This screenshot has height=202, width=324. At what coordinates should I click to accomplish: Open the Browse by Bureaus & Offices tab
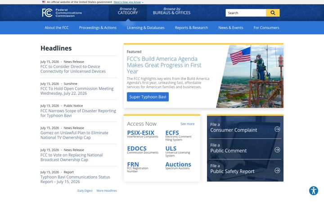tap(171, 11)
